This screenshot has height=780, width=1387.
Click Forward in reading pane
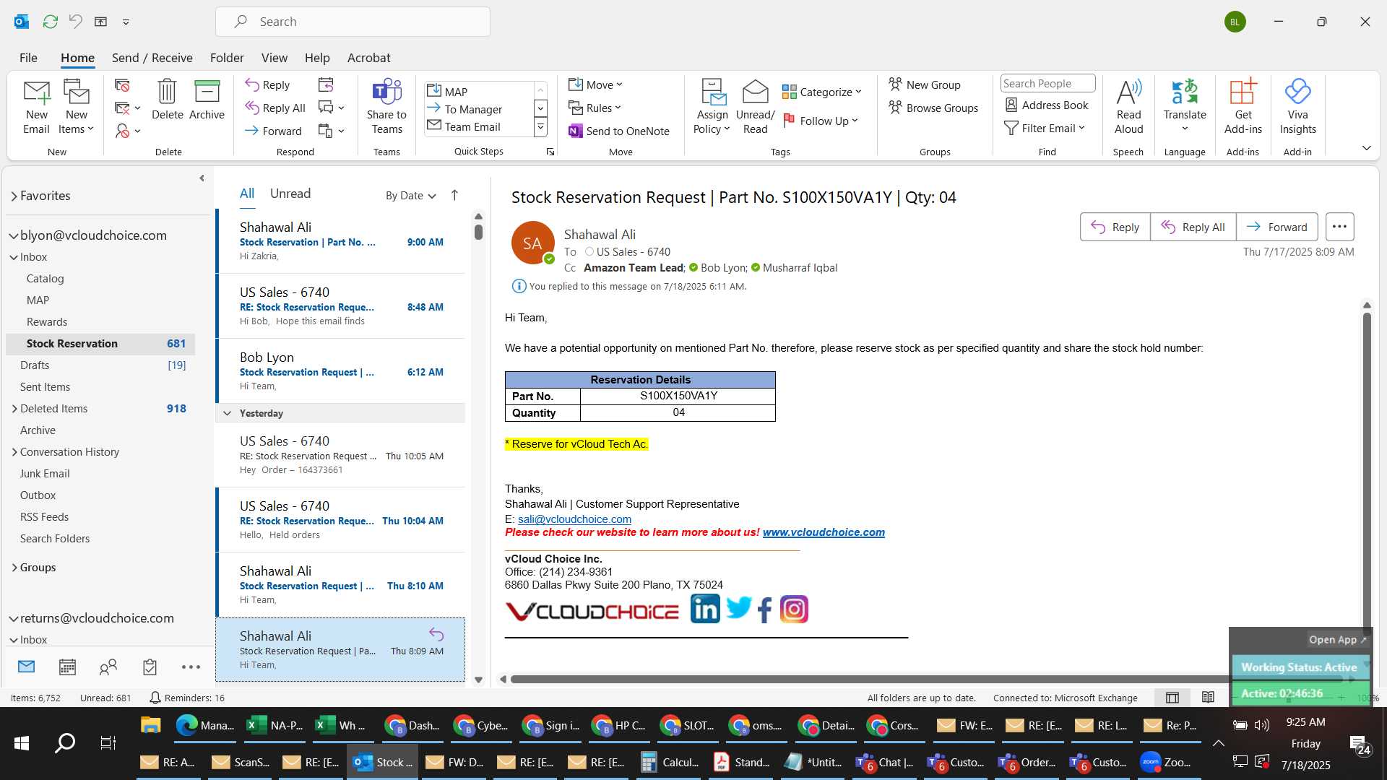click(x=1277, y=227)
